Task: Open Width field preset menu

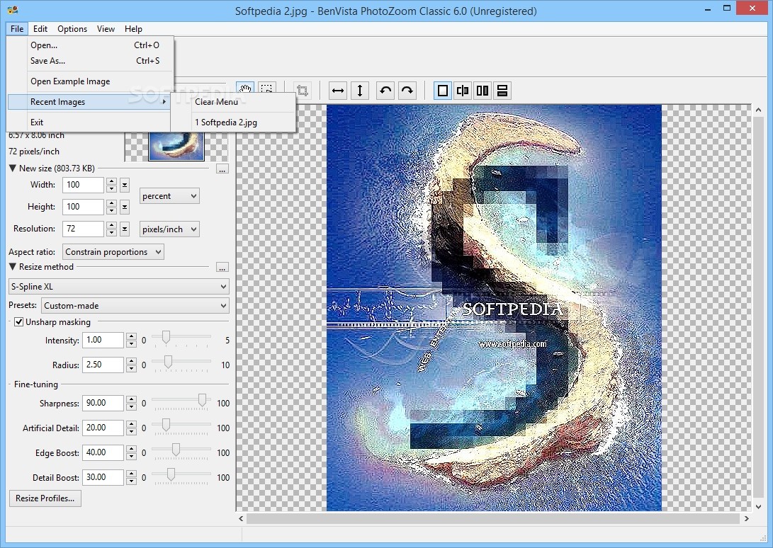Action: [x=125, y=185]
